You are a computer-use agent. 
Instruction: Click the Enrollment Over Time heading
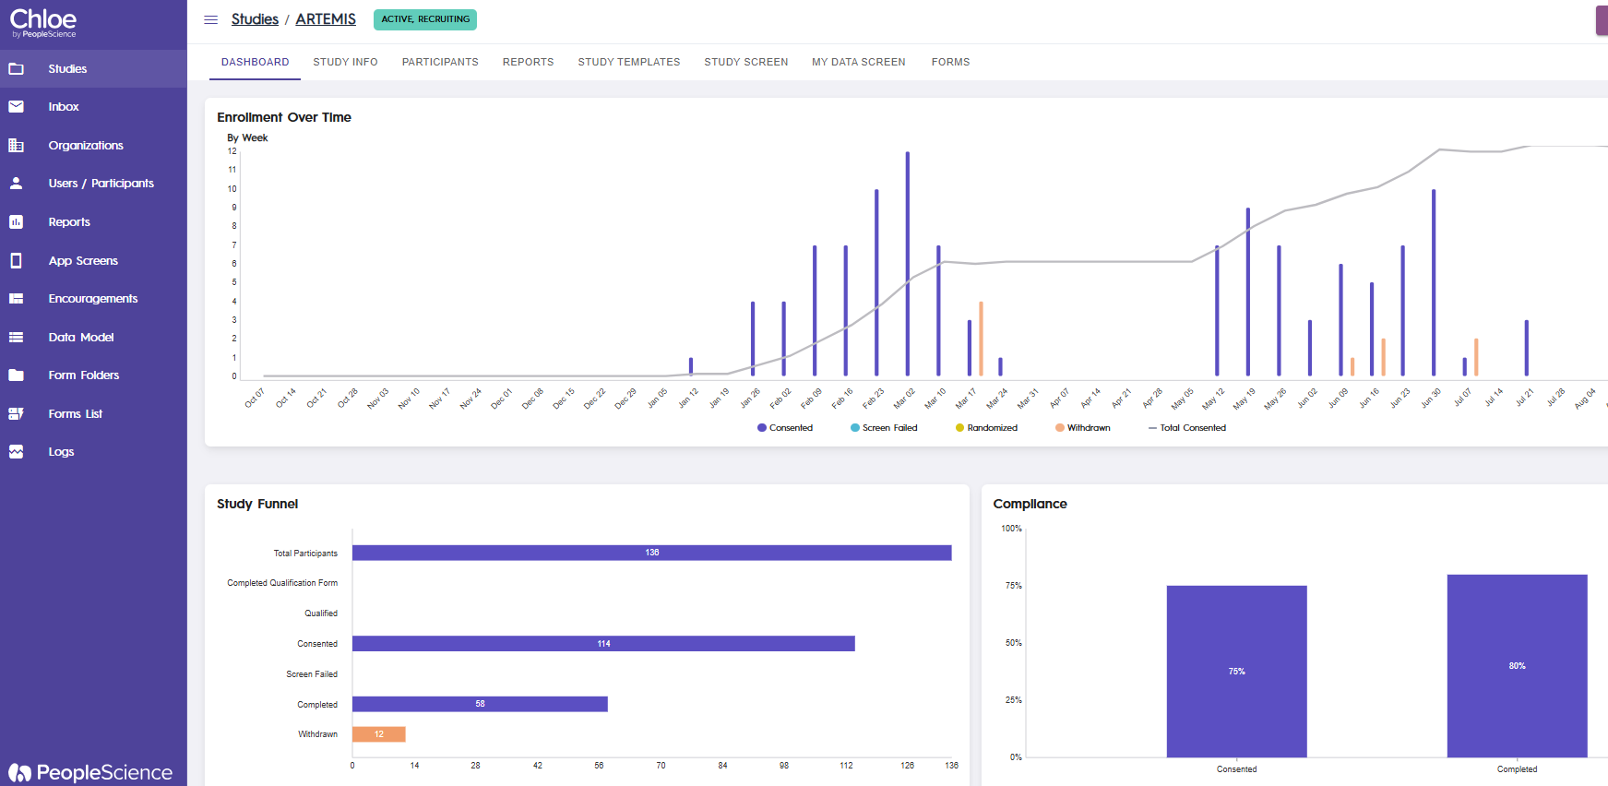(284, 117)
